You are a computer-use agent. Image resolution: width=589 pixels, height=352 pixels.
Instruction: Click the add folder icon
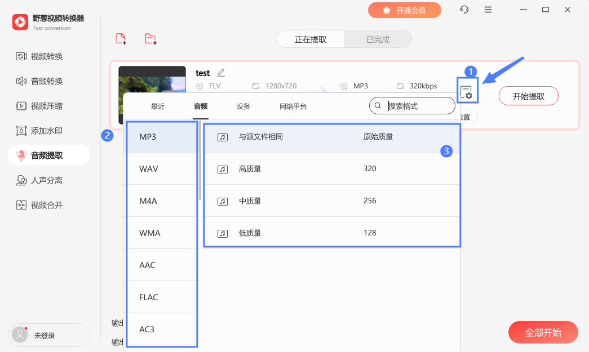tap(150, 39)
